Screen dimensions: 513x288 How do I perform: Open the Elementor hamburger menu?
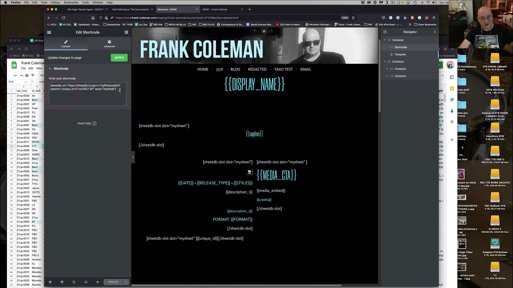point(49,32)
